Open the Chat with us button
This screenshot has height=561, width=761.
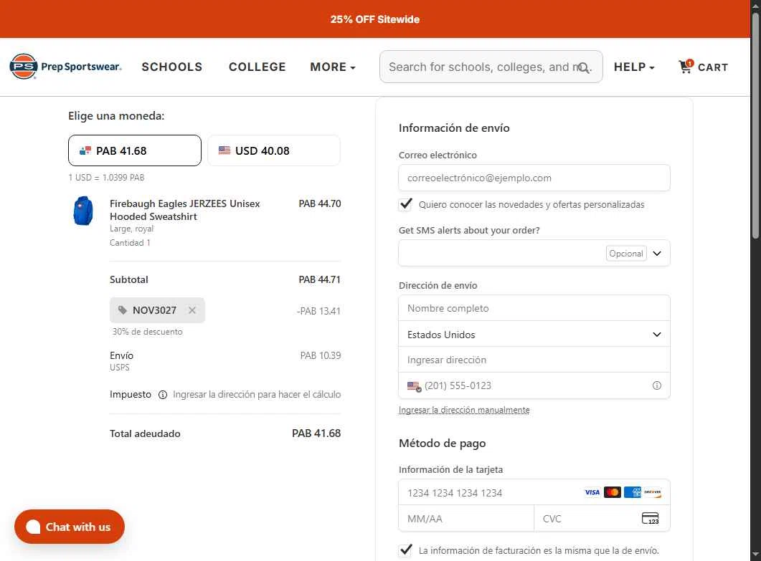click(70, 527)
